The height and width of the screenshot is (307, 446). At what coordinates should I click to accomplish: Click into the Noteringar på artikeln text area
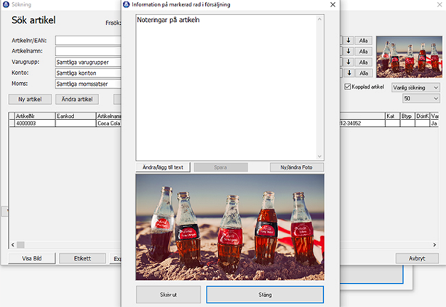226,87
